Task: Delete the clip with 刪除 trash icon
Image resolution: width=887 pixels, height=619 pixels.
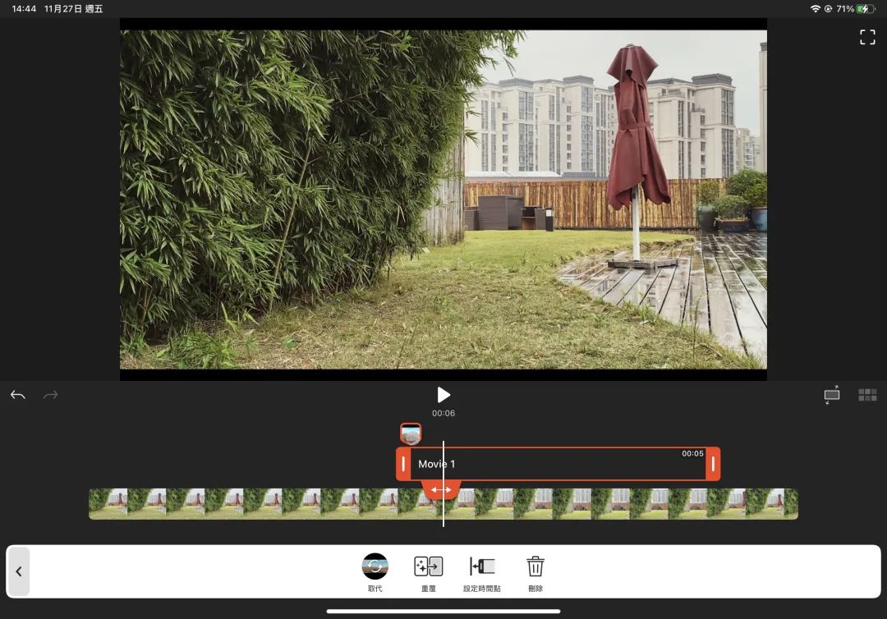Action: (535, 566)
